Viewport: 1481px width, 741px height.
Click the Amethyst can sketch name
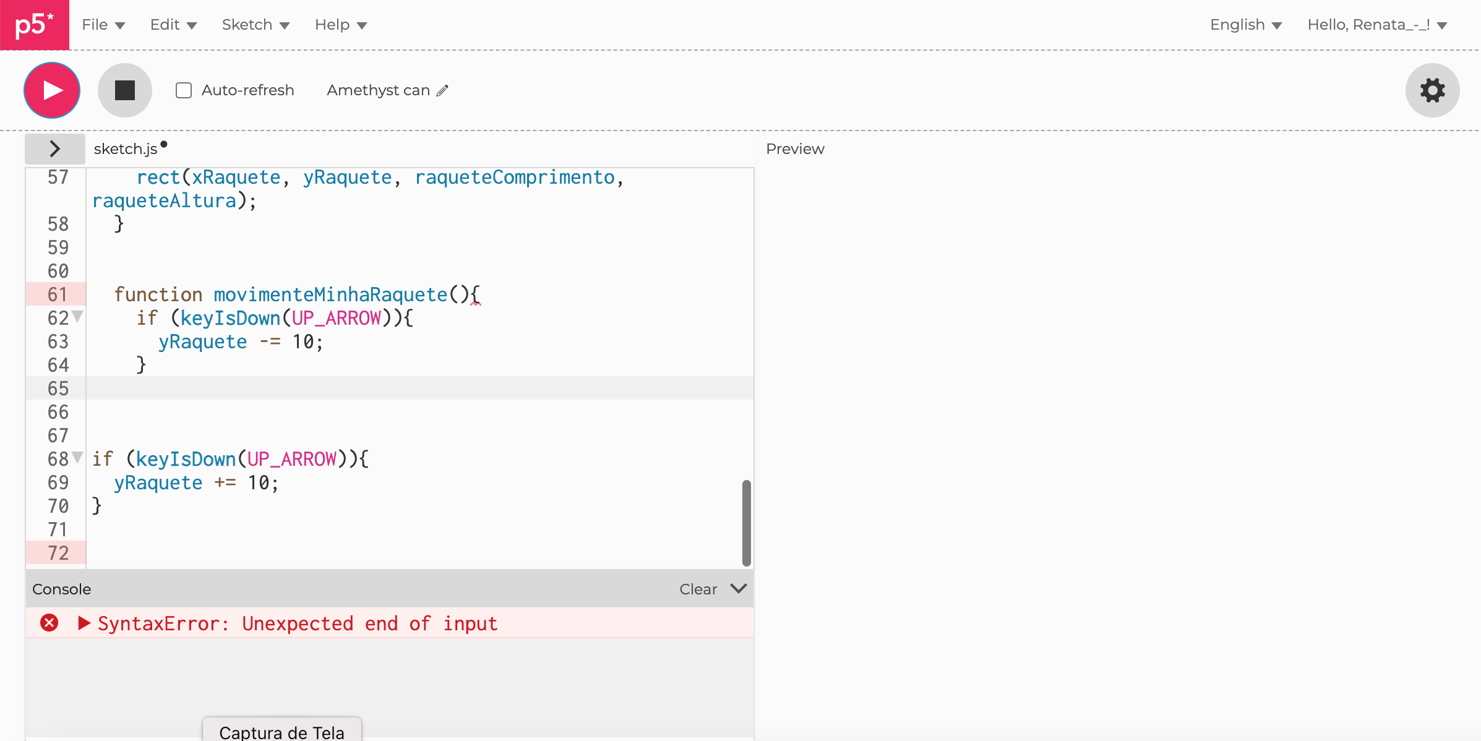tap(378, 90)
